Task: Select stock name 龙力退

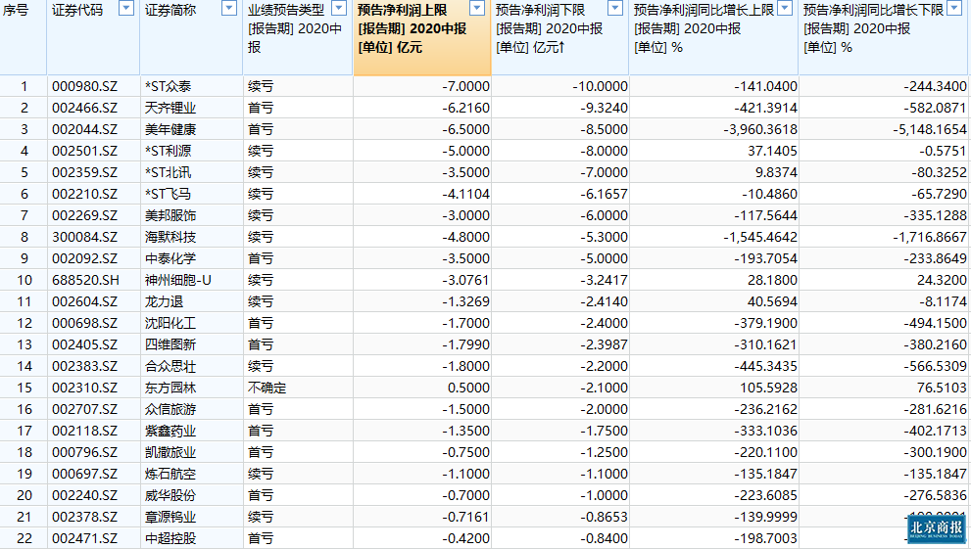Action: tap(164, 301)
